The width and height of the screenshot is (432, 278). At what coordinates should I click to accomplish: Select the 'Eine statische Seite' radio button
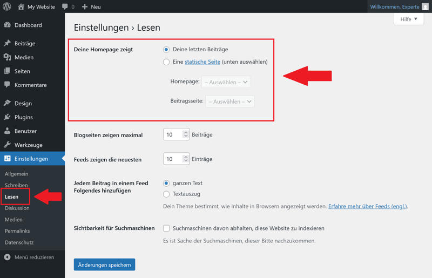point(166,62)
